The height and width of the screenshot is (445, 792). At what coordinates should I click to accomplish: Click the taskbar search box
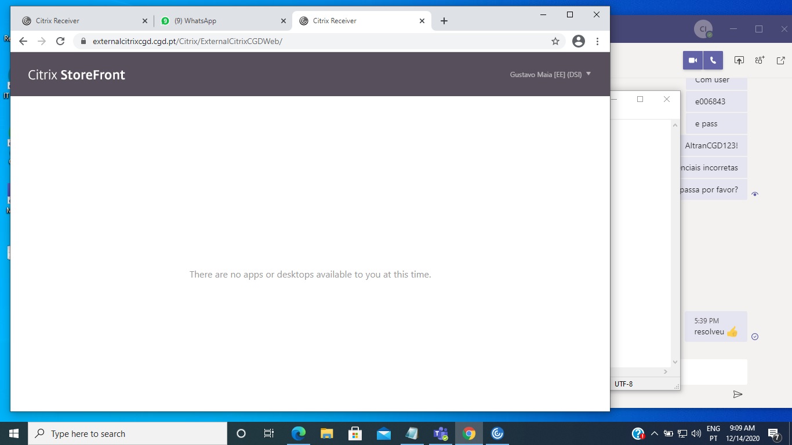tap(128, 433)
